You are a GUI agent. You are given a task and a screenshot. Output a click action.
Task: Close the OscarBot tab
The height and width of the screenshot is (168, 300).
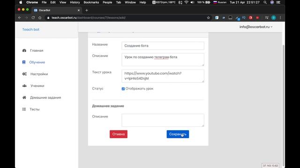pos(79,10)
